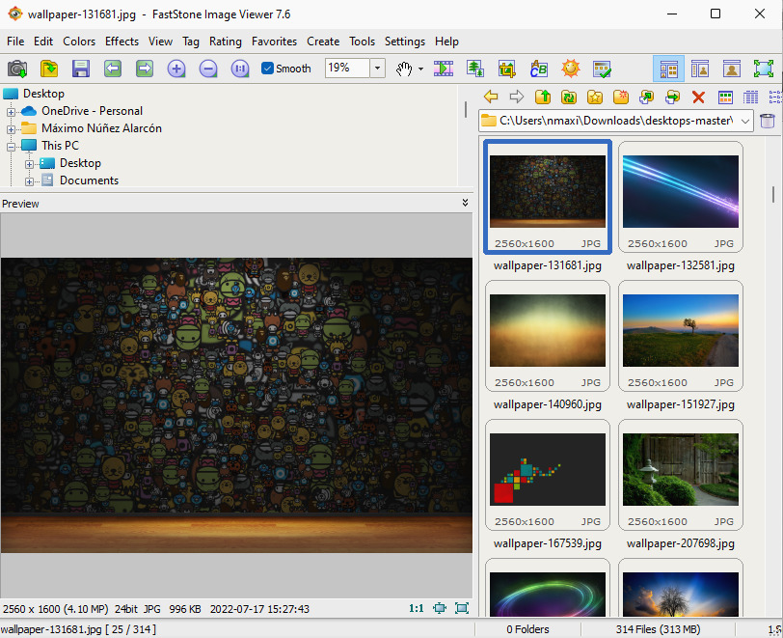
Task: Open the Favorites menu
Action: click(274, 42)
